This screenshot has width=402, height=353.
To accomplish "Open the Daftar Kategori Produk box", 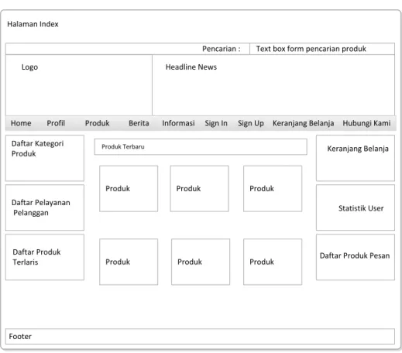I will pos(45,158).
